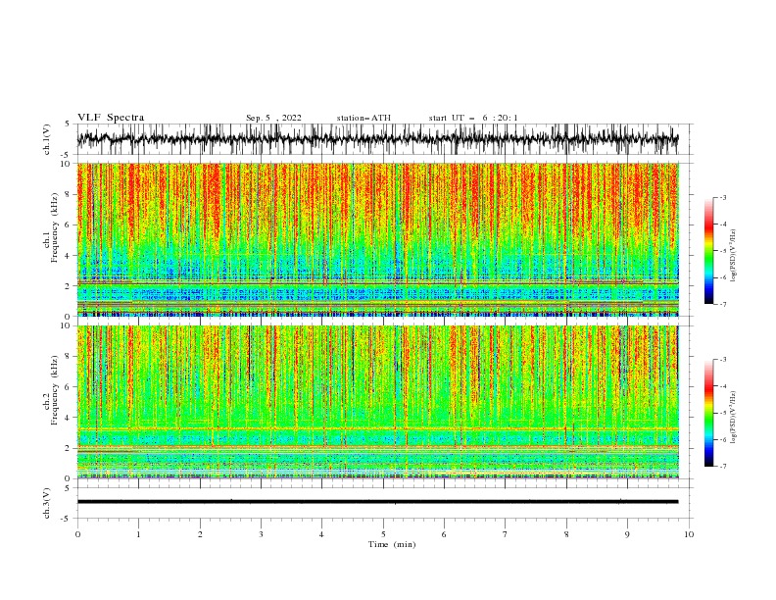Click the ch.2 spectrogram color bar
This screenshot has height=600, width=776.
(x=708, y=413)
